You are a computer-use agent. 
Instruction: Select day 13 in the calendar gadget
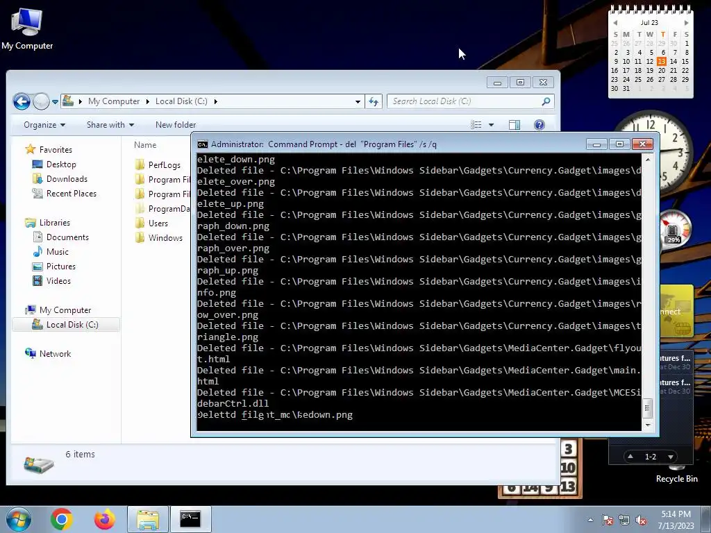(x=662, y=61)
